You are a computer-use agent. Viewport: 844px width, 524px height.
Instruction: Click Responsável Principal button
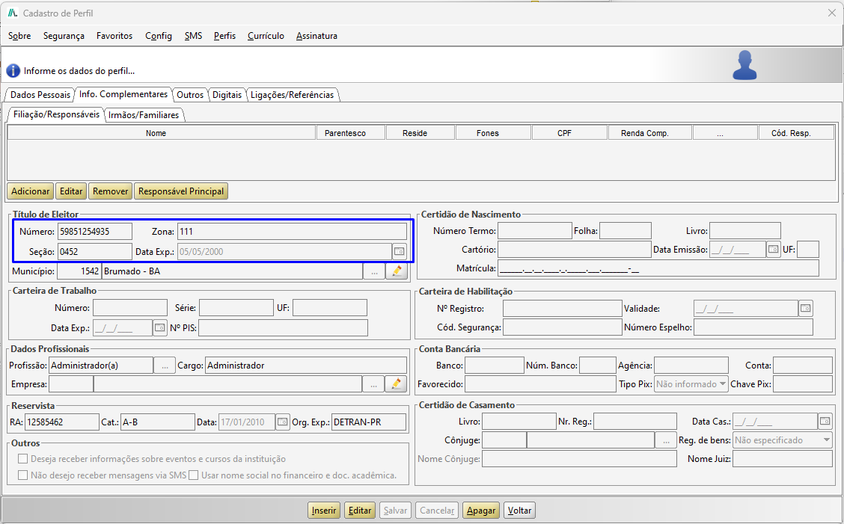point(181,191)
